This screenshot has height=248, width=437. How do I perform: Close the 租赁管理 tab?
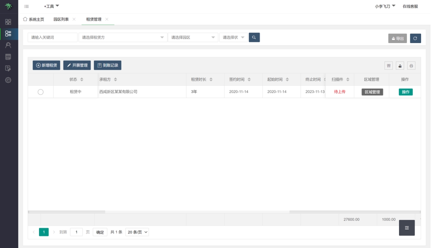(x=107, y=19)
